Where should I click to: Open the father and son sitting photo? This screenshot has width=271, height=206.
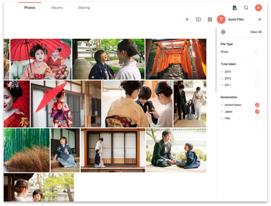click(176, 150)
